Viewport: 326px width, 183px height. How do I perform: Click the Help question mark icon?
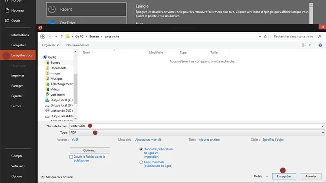tap(320, 45)
